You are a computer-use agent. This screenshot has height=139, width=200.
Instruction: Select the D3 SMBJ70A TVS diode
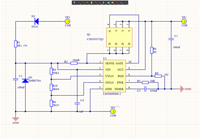25,81
